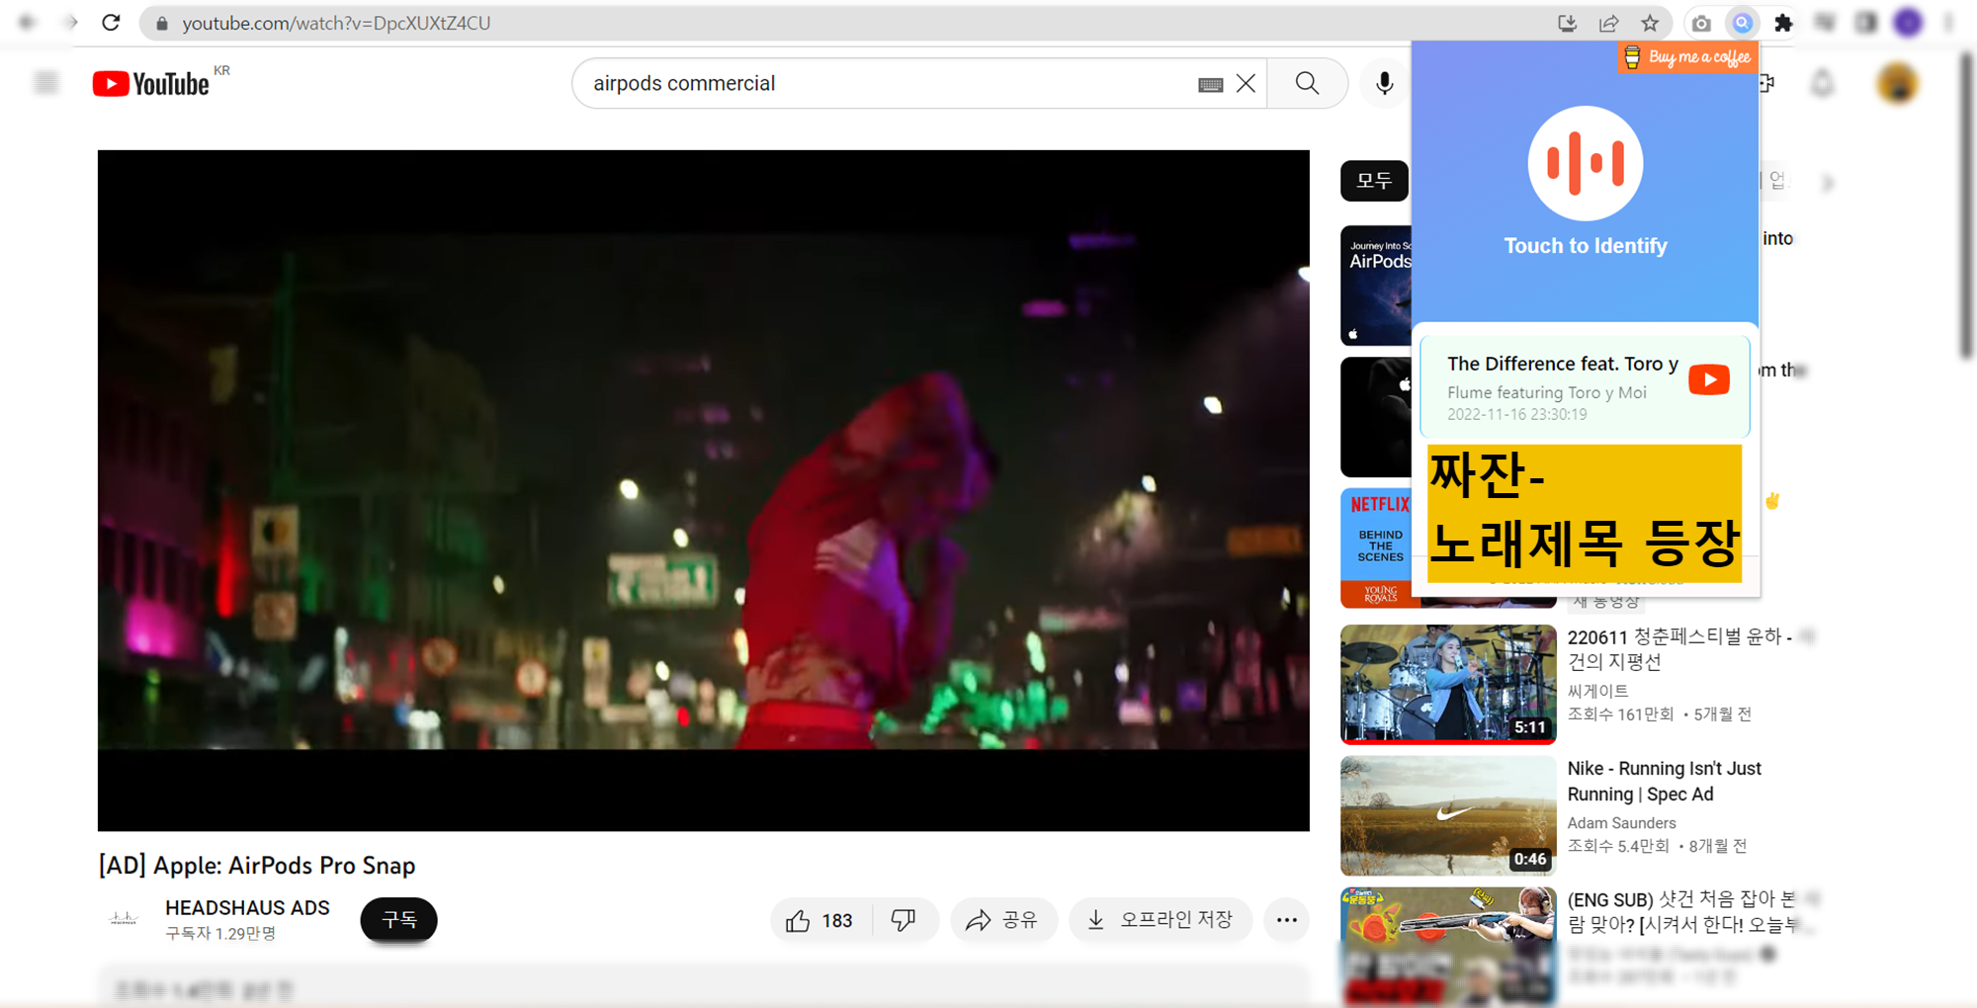
Task: Open the YouTube account avatar menu
Action: 1898,84
